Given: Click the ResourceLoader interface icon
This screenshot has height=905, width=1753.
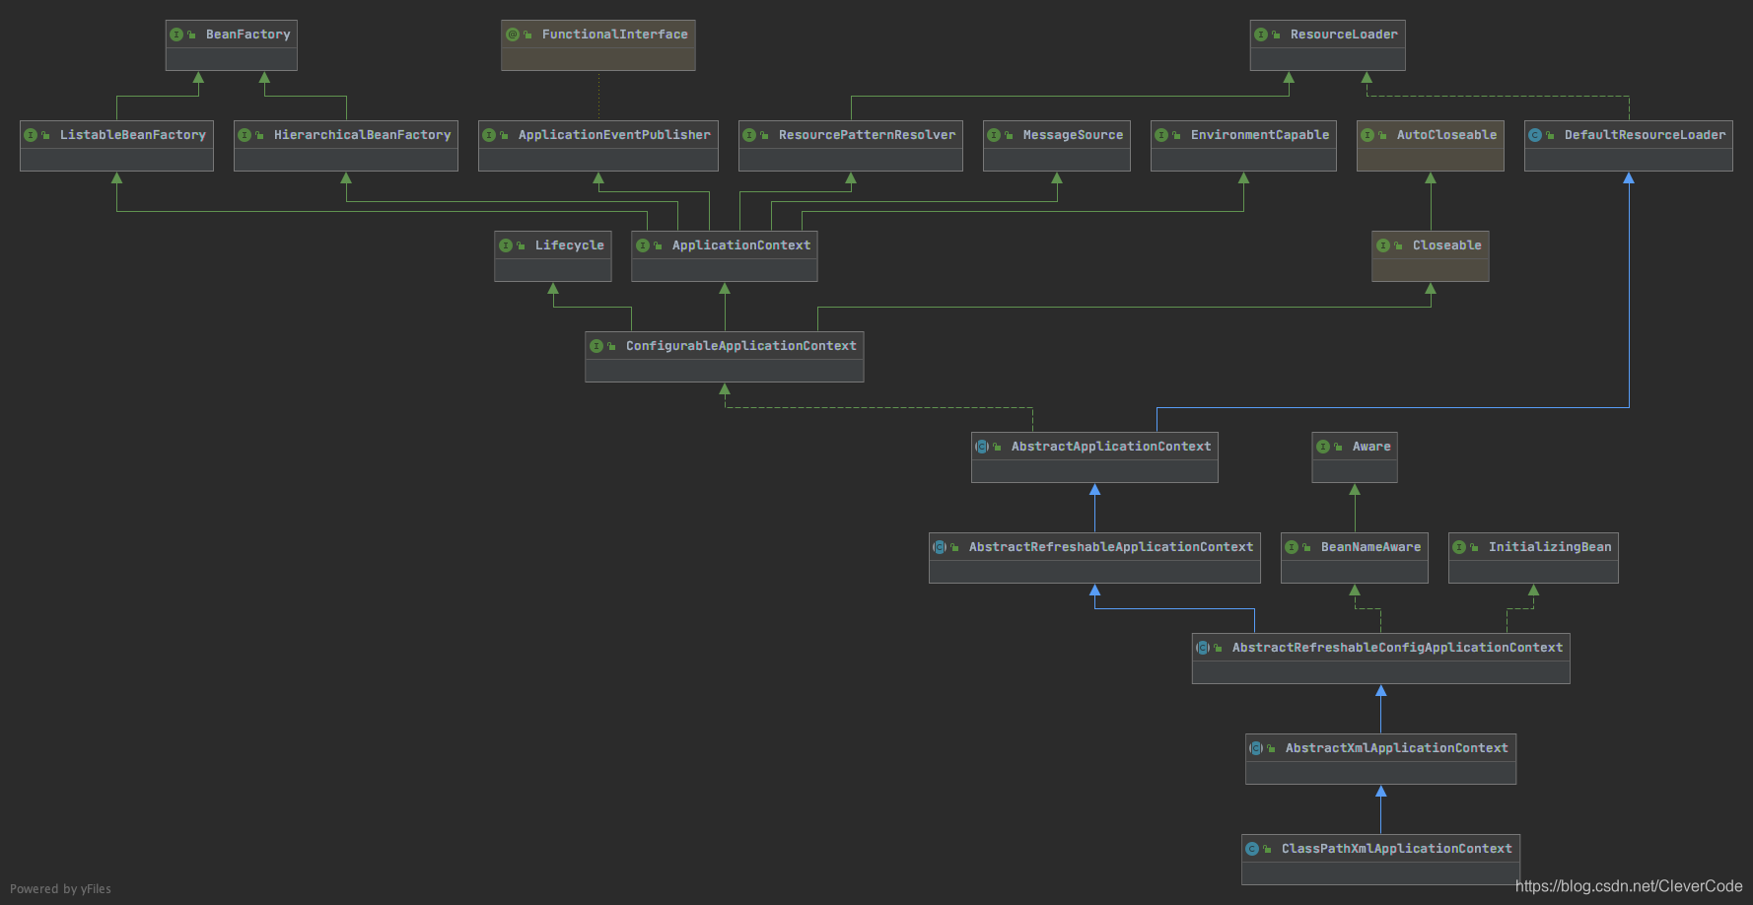Looking at the screenshot, I should pos(1261,35).
